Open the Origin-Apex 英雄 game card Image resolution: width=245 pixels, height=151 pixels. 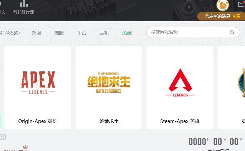[38, 87]
